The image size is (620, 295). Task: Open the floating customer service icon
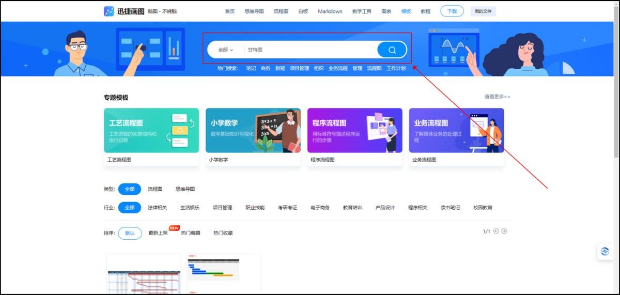click(x=605, y=252)
